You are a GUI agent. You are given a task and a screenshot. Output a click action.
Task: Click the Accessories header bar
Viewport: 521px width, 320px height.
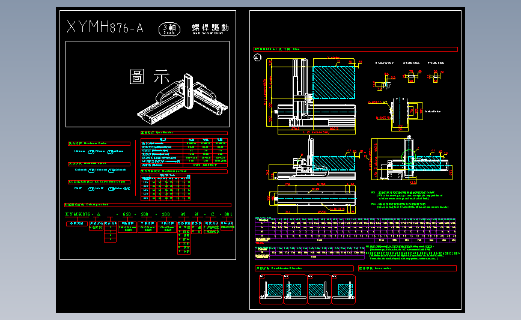pos(407,268)
